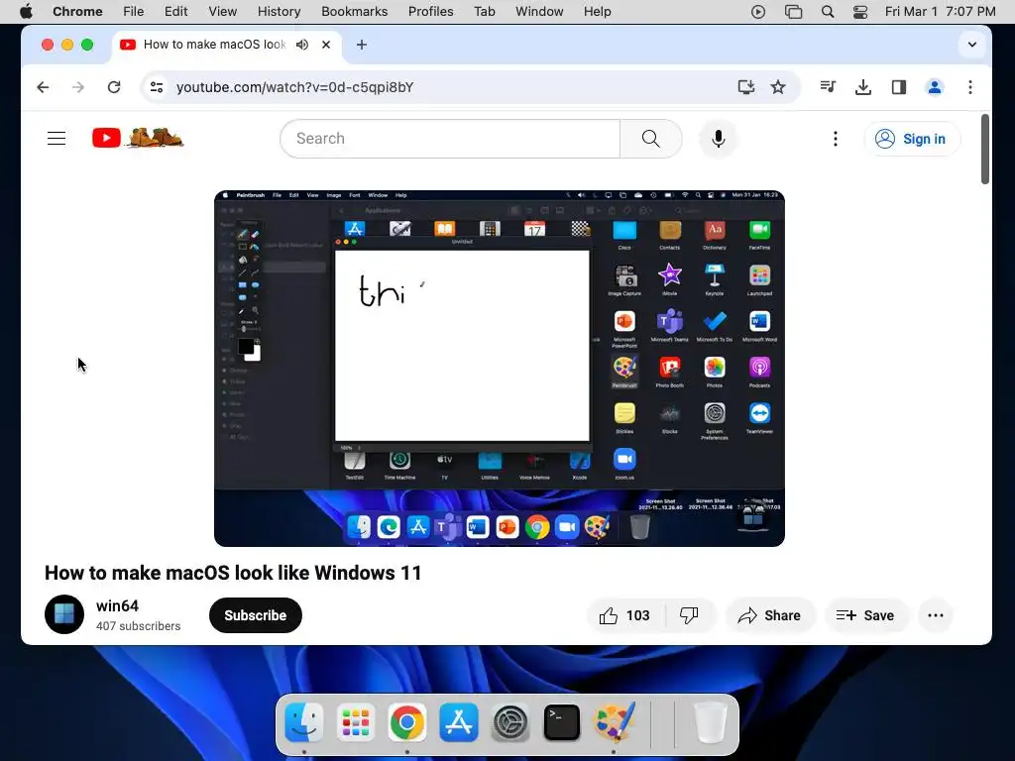The image size is (1015, 761).
Task: Click the Share button
Action: point(770,615)
